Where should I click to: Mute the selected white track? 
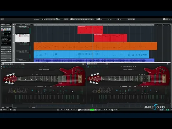[16, 35]
